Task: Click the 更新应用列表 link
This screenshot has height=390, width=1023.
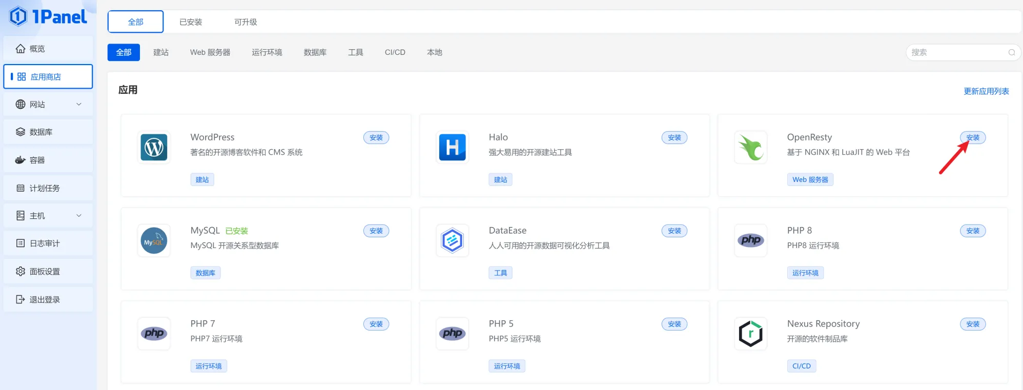Action: (x=986, y=91)
